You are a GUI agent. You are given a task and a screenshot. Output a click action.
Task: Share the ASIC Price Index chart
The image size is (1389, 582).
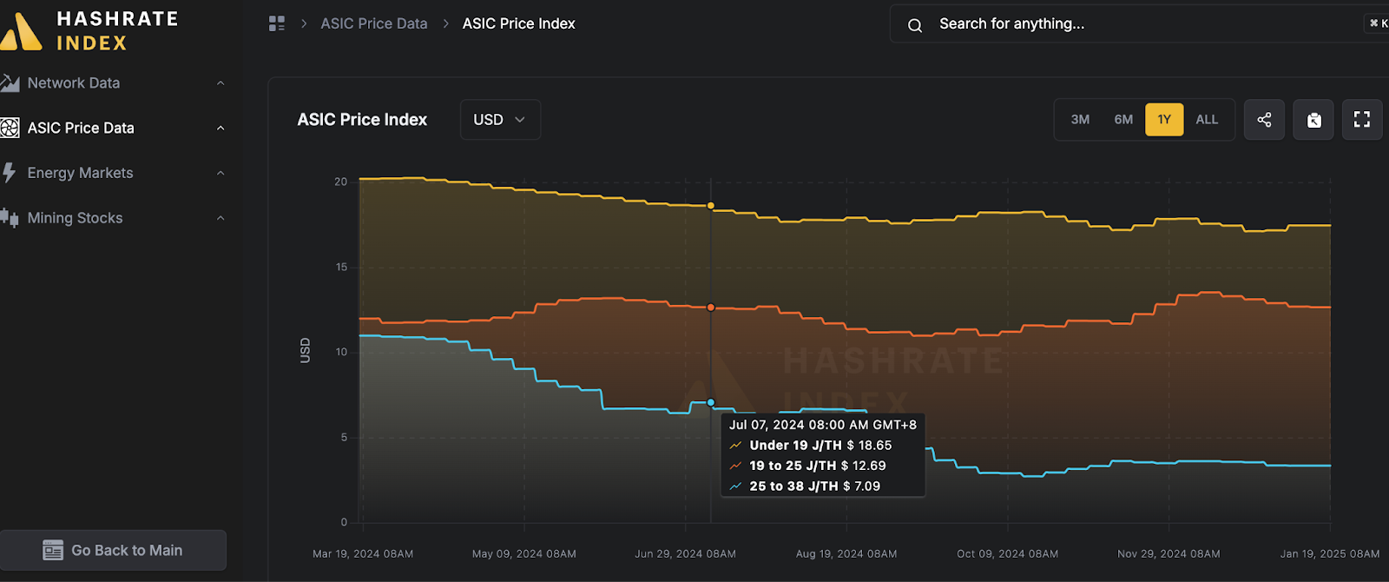pyautogui.click(x=1264, y=120)
